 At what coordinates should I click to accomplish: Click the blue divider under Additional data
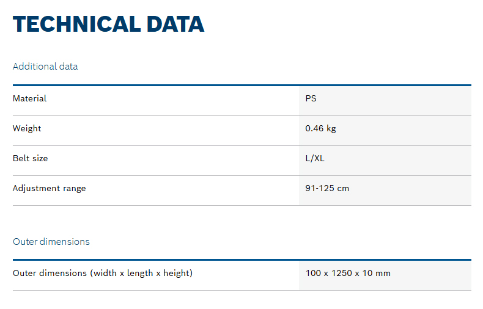[x=242, y=85]
